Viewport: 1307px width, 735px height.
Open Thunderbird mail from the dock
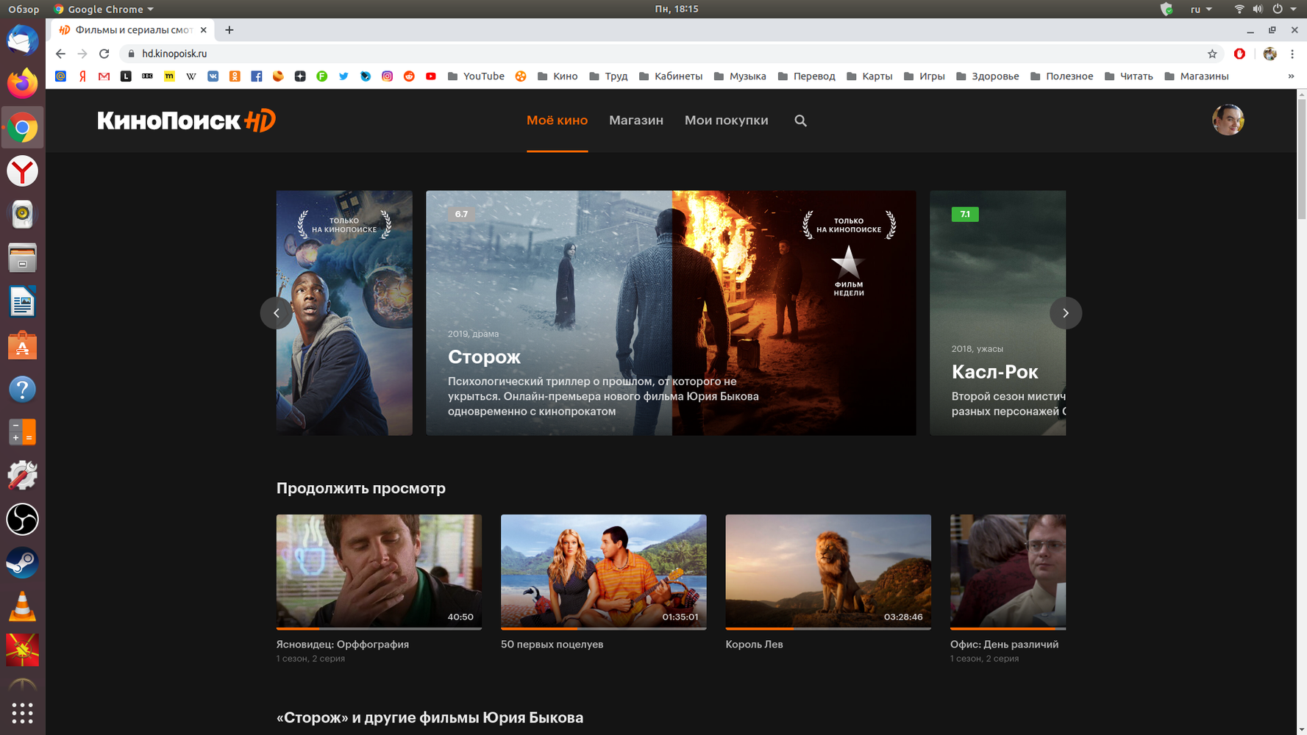23,40
